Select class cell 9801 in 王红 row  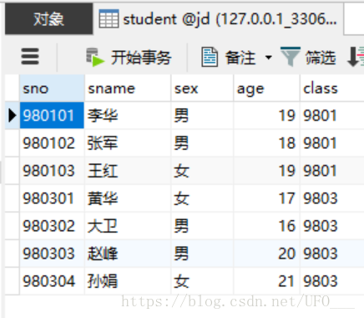(332, 171)
